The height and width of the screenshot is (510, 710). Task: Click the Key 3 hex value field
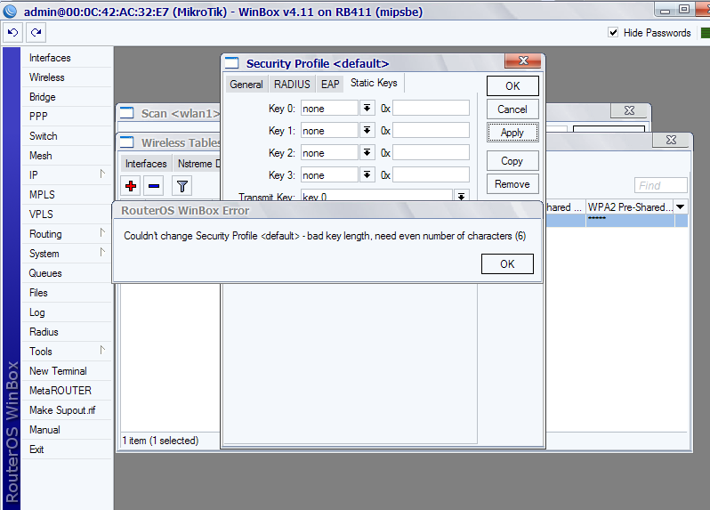[431, 174]
